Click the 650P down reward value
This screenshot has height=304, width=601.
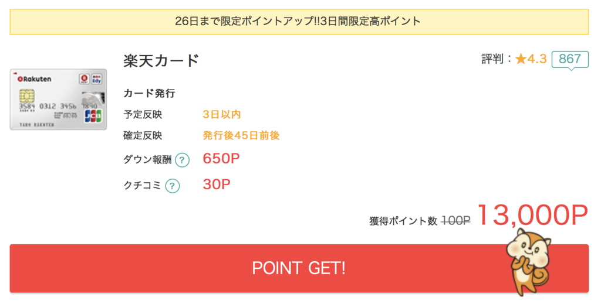coord(221,158)
